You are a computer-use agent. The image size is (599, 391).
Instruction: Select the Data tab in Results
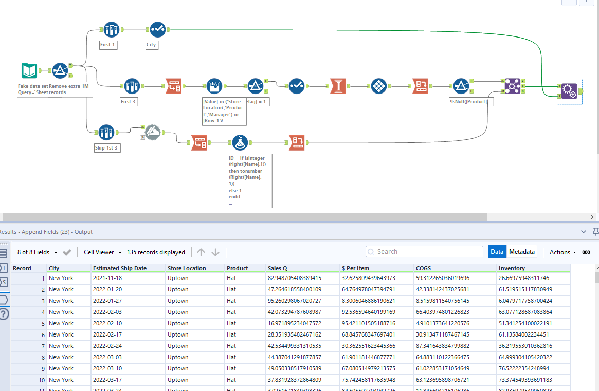coord(497,251)
